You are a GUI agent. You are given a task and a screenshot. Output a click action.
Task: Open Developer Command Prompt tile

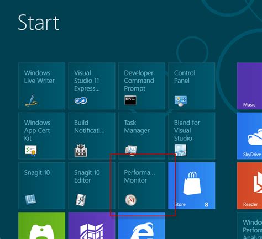click(142, 86)
